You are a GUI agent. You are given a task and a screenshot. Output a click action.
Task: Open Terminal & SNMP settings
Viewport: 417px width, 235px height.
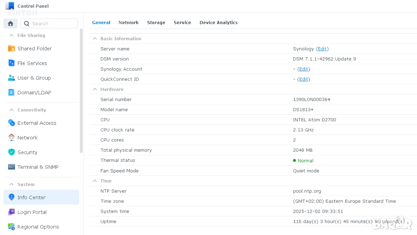pyautogui.click(x=38, y=167)
